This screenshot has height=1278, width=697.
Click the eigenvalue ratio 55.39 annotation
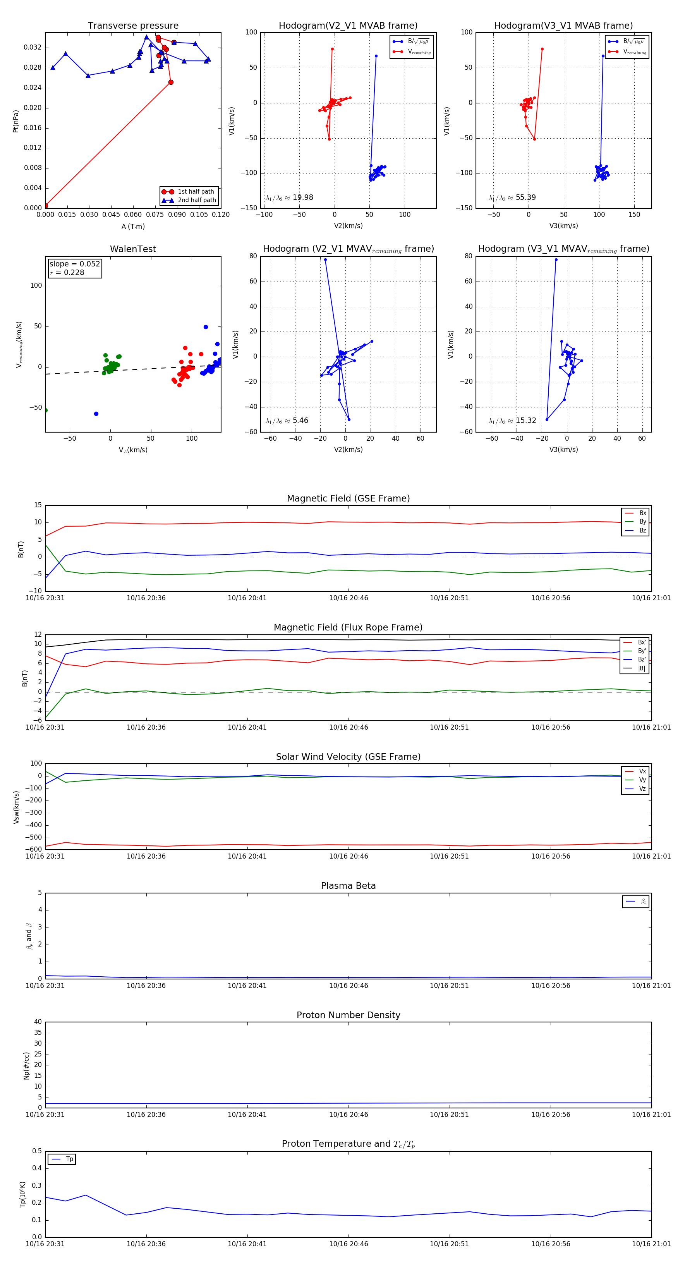[512, 198]
